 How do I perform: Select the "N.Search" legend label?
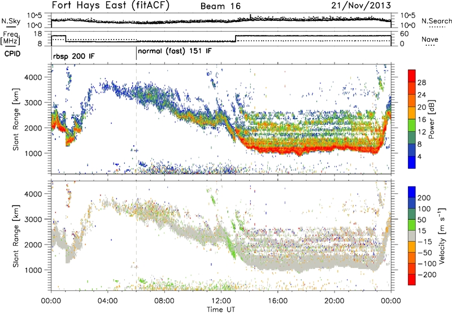click(x=436, y=21)
